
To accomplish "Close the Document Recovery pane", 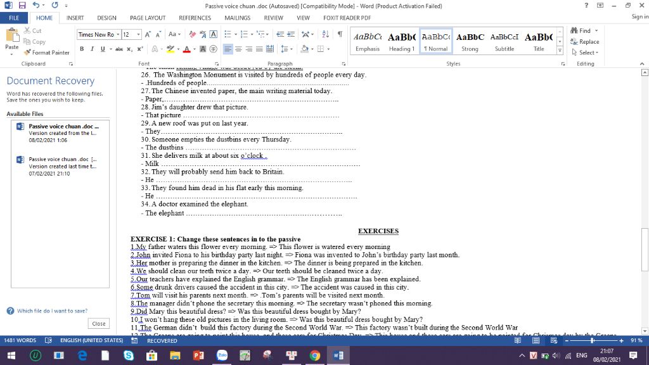I will 98,324.
